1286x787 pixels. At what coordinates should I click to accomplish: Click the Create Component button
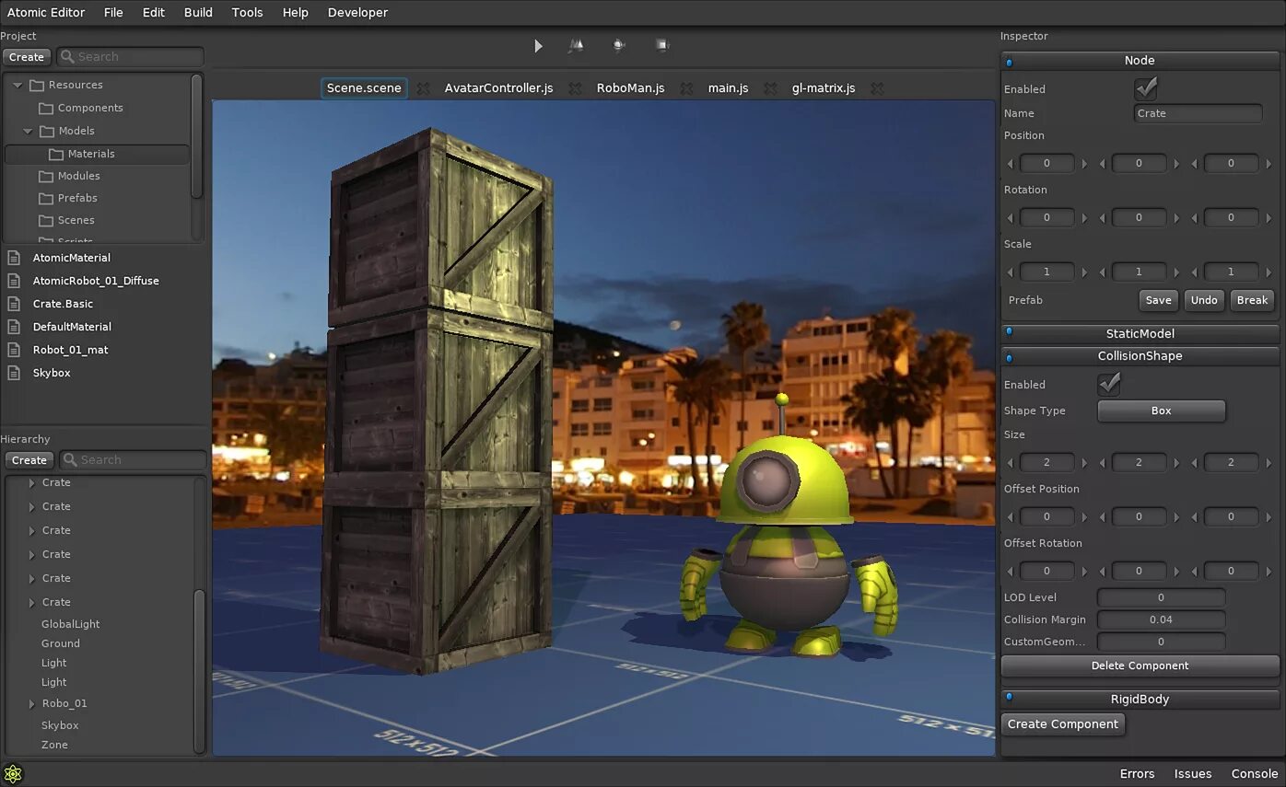click(1062, 724)
